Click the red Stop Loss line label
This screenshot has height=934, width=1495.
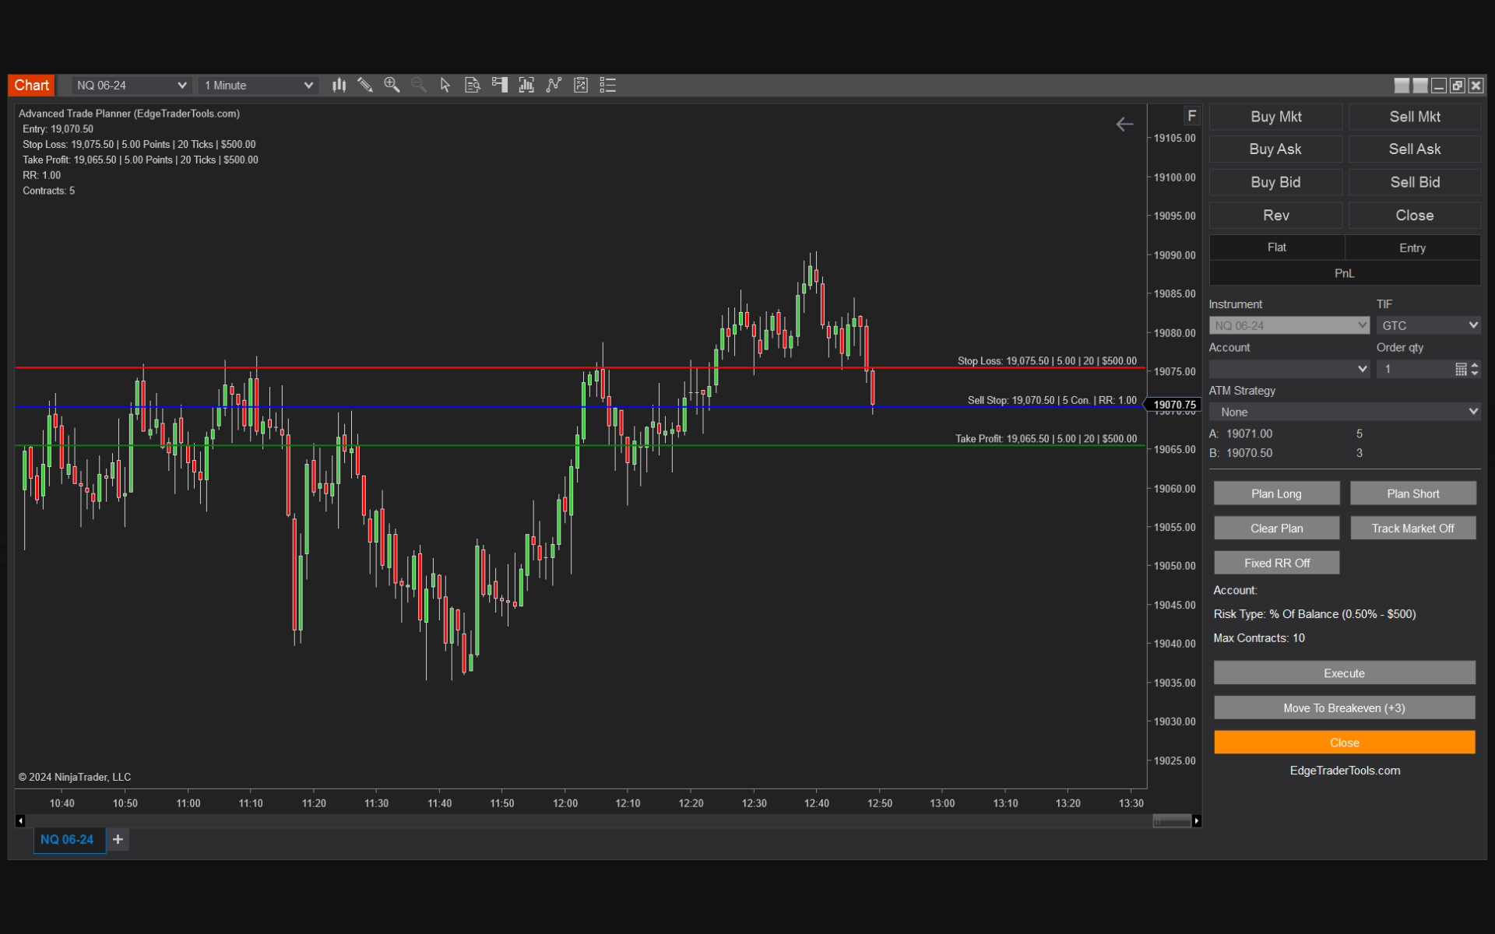(x=1046, y=361)
